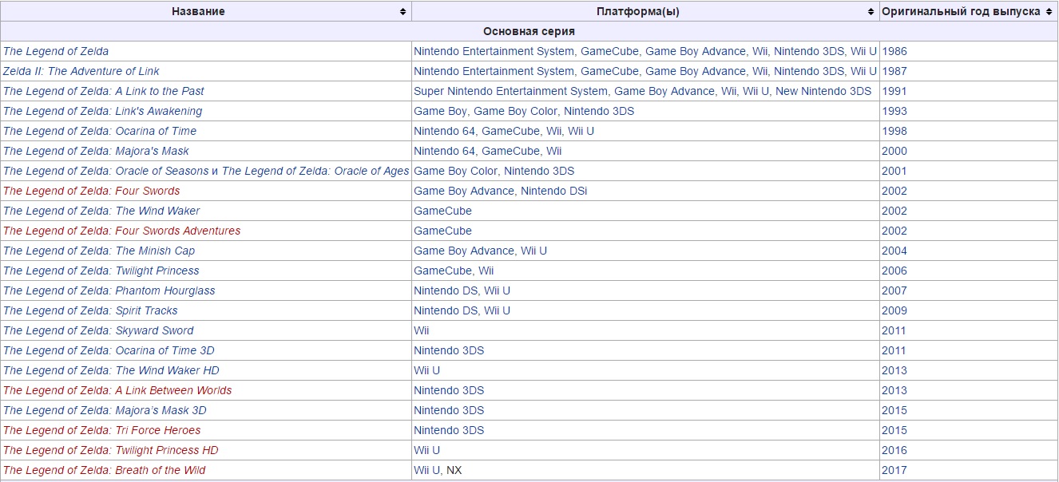Open the Oracle of Ages link
The width and height of the screenshot is (1059, 482).
click(315, 171)
